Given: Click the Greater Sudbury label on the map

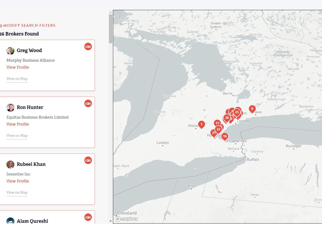Looking at the screenshot, I should pyautogui.click(x=216, y=25).
